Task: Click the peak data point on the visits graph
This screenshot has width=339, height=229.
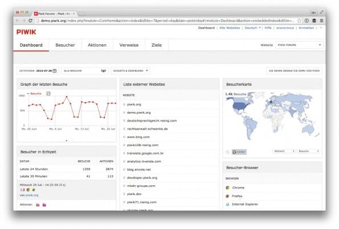Action: coord(67,97)
